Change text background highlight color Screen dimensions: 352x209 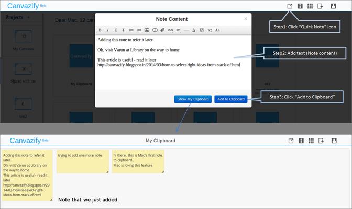pos(202,30)
